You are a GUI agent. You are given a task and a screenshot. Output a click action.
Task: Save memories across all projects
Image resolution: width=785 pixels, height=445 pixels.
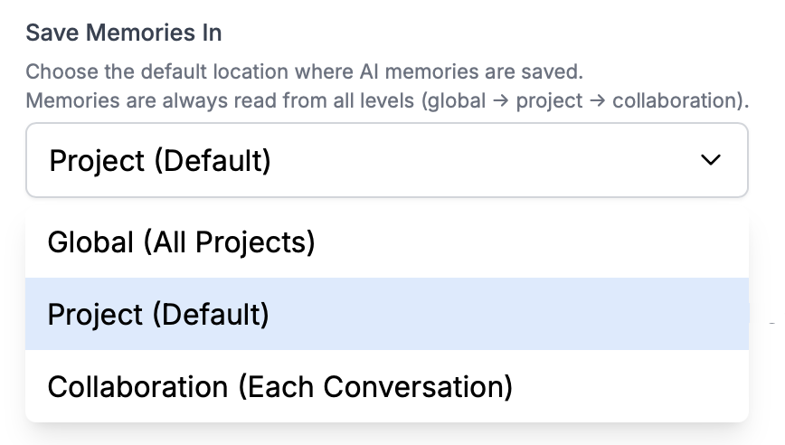pyautogui.click(x=181, y=242)
